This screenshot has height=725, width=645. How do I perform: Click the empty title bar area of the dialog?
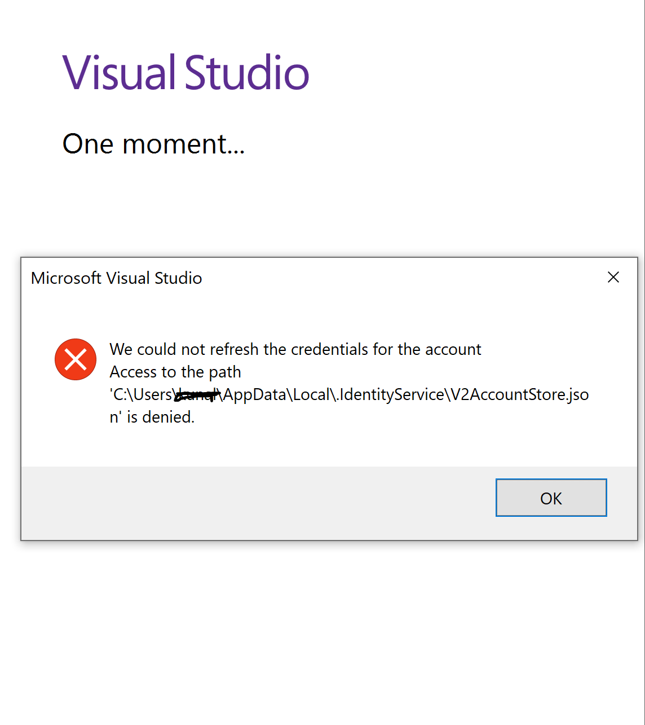coord(395,278)
